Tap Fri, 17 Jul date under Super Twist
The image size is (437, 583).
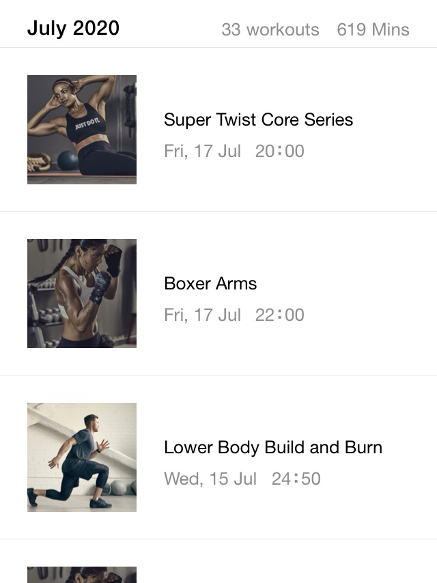(203, 152)
